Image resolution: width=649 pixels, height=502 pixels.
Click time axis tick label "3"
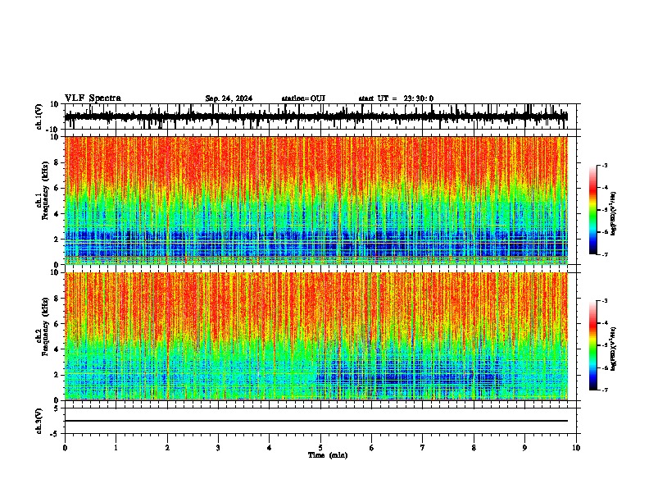tap(218, 448)
